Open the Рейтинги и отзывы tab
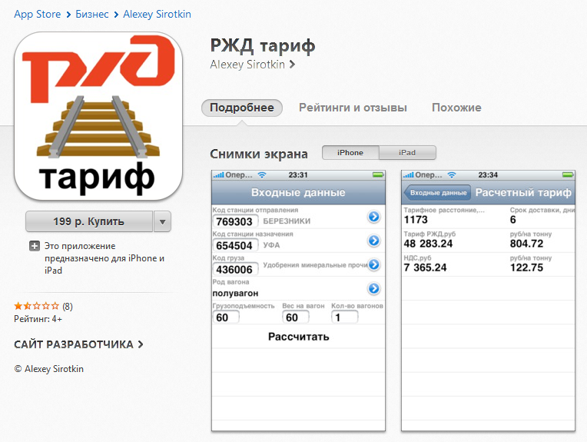The height and width of the screenshot is (442, 587). click(x=353, y=108)
